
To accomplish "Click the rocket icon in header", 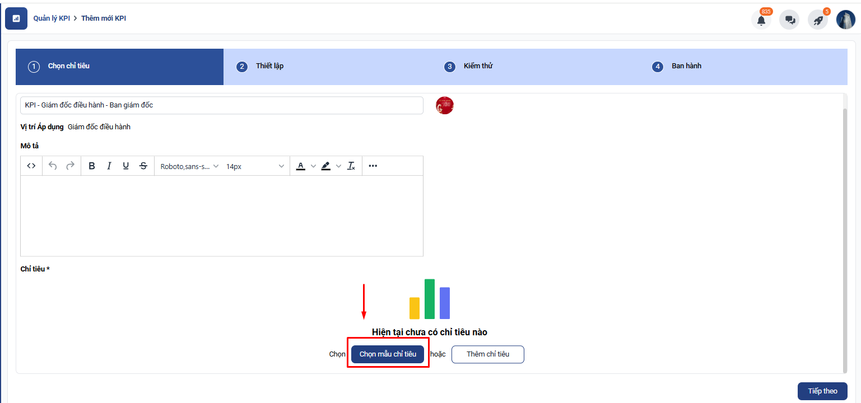I will (x=818, y=20).
